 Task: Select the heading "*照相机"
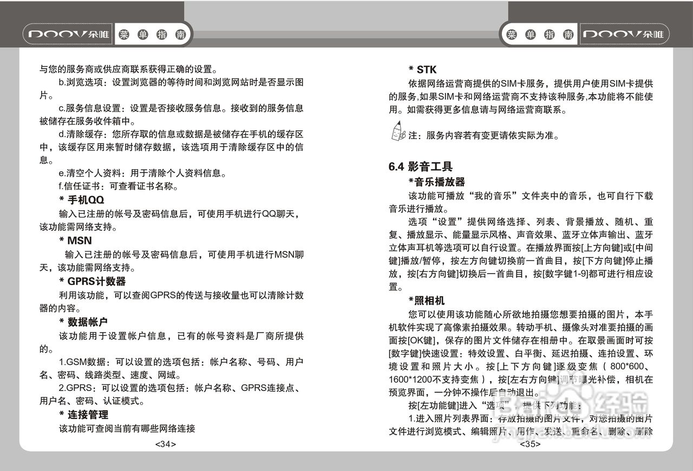(426, 300)
